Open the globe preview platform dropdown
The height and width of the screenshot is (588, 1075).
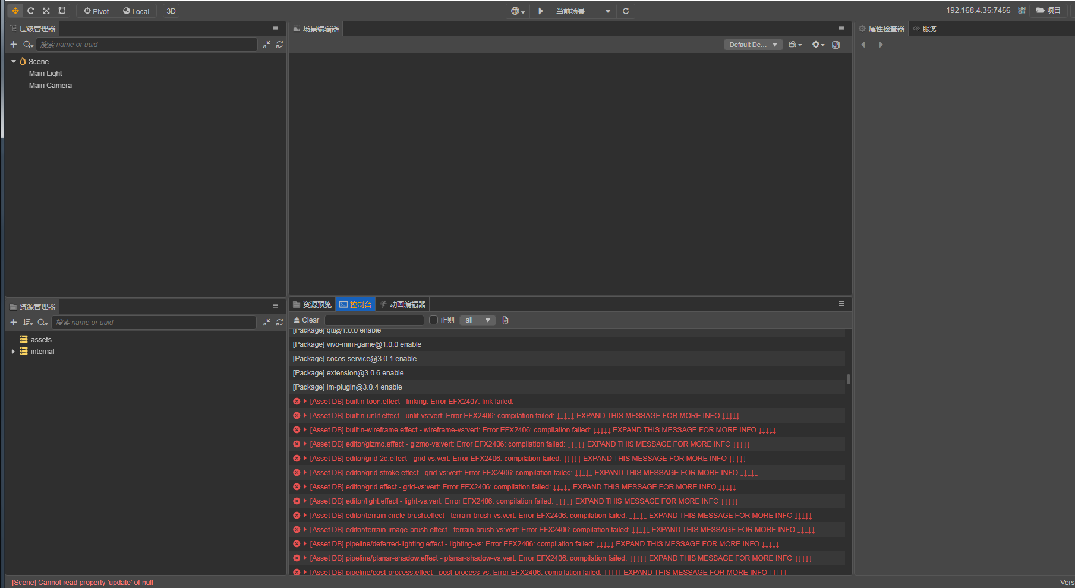[x=518, y=11]
